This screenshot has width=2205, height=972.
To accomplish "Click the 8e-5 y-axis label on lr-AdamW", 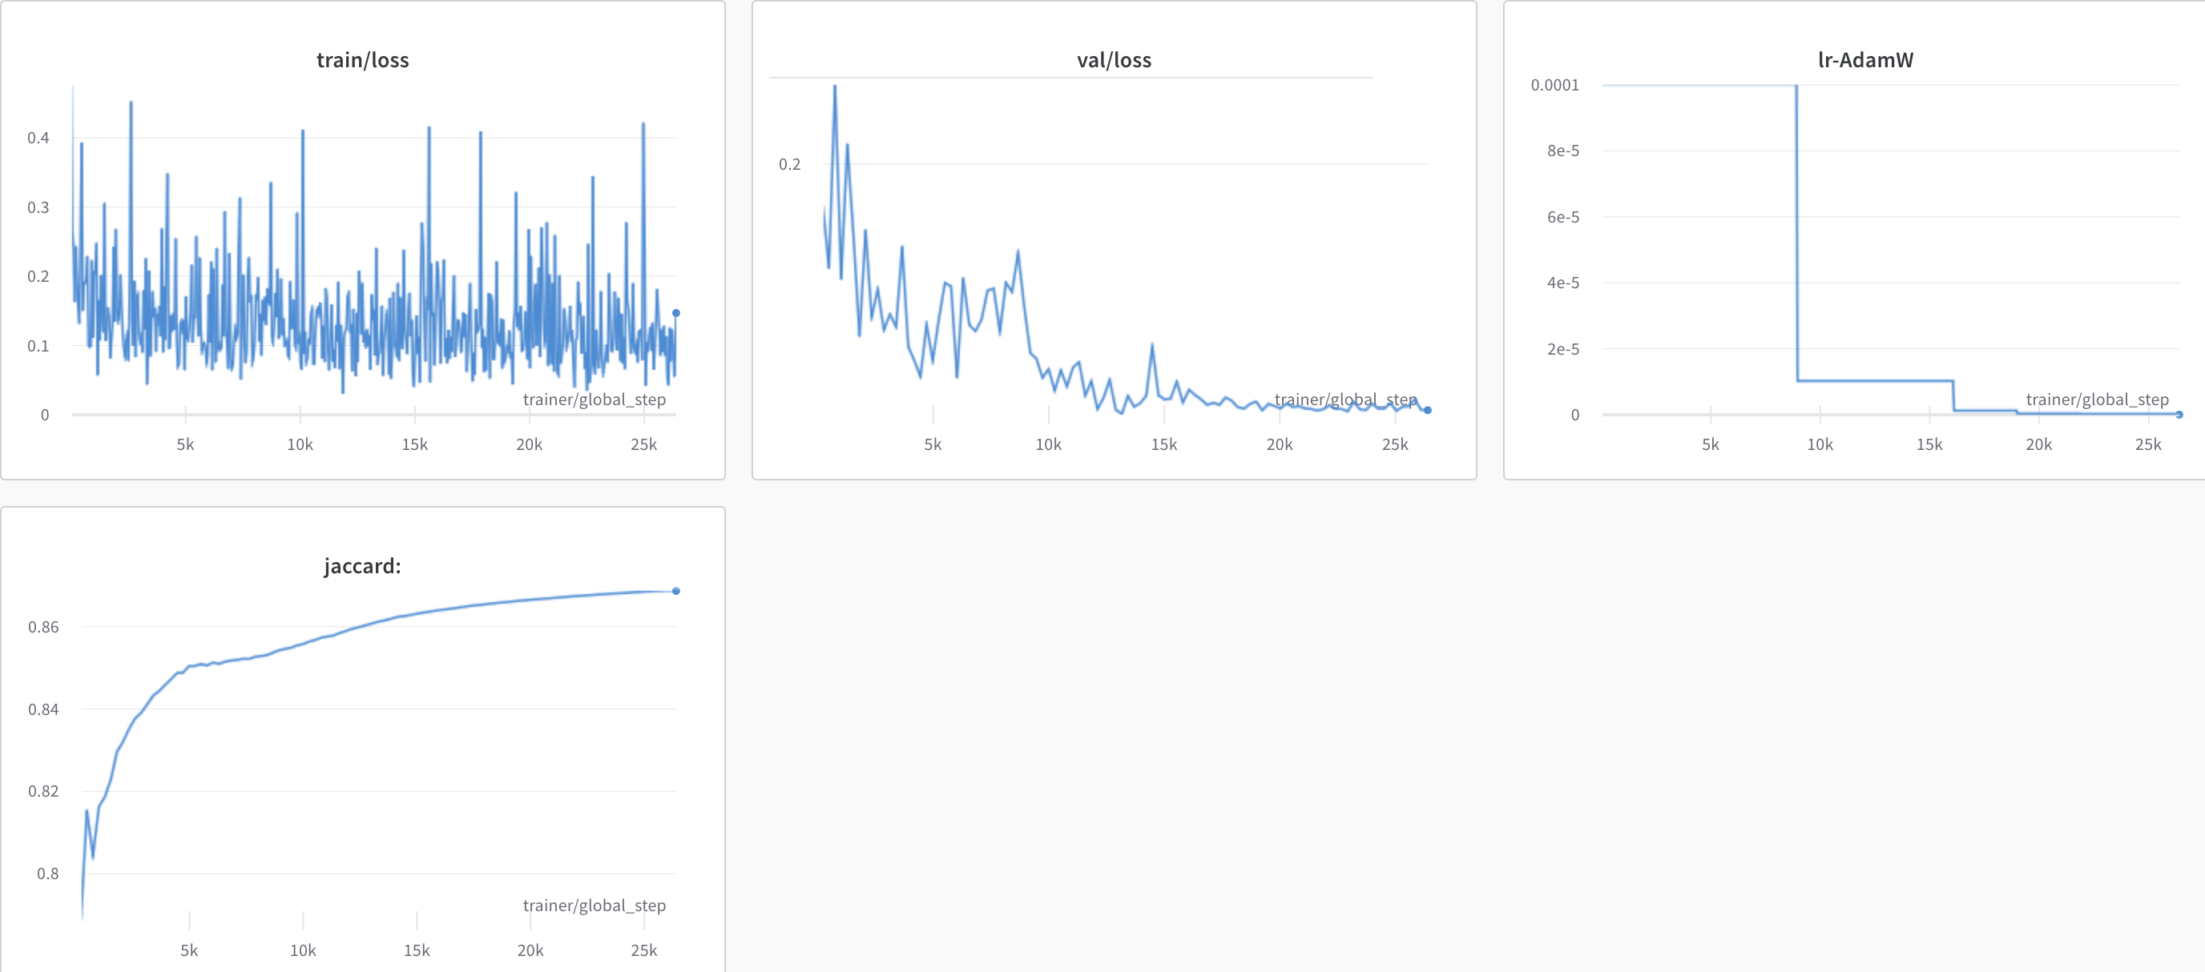I will point(1562,151).
